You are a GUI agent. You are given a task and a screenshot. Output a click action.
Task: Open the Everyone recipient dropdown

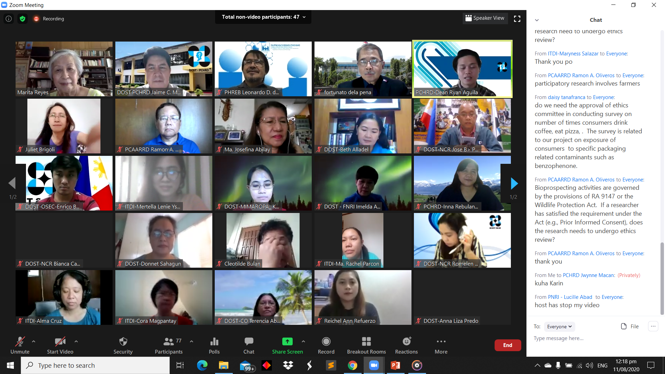click(559, 327)
